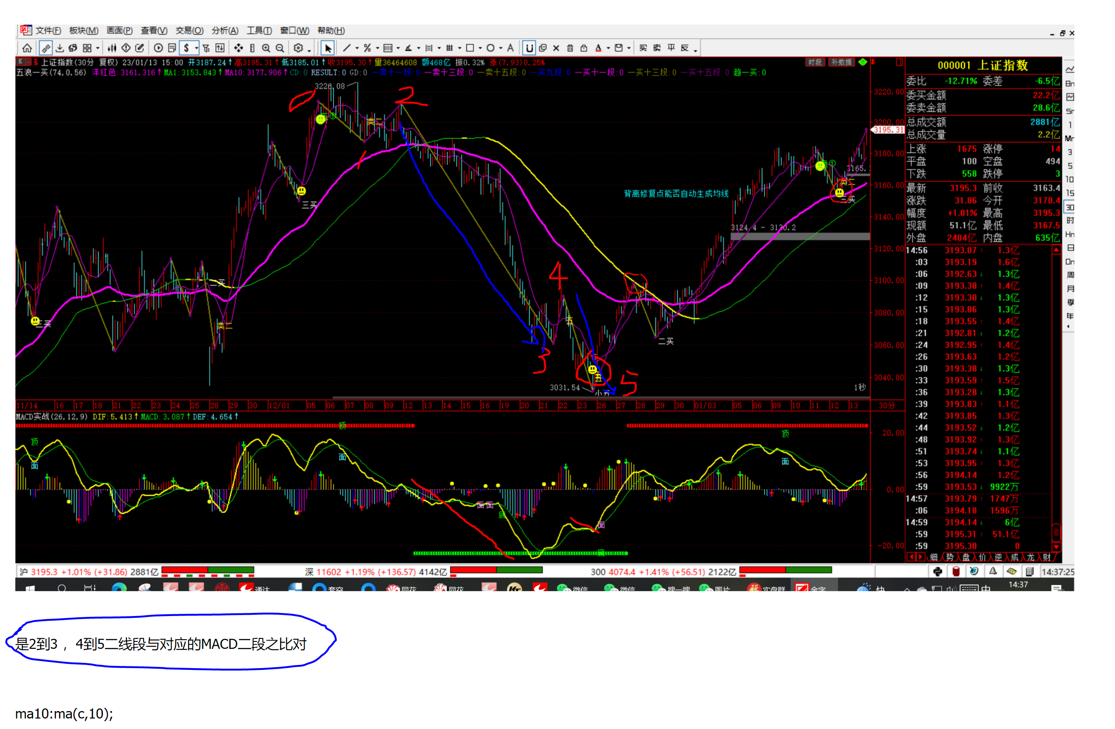Select the 15 minute period

1069,193
